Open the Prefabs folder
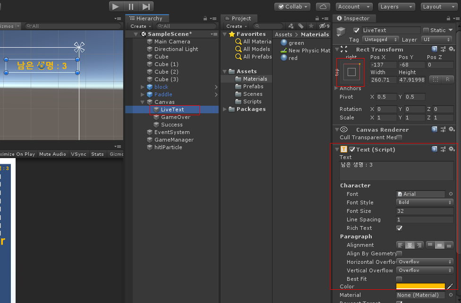 pyautogui.click(x=253, y=86)
